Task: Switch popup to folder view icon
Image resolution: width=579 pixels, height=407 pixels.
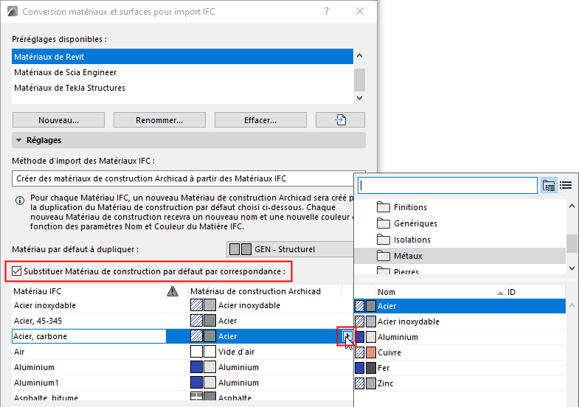Action: coord(549,185)
